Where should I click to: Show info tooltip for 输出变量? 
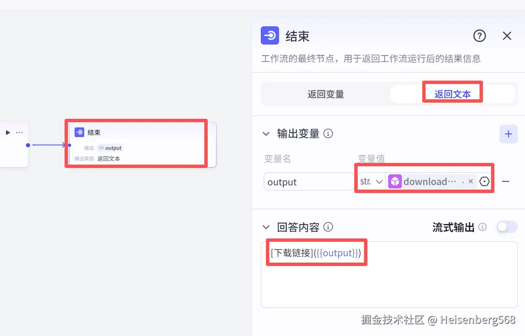pos(328,134)
